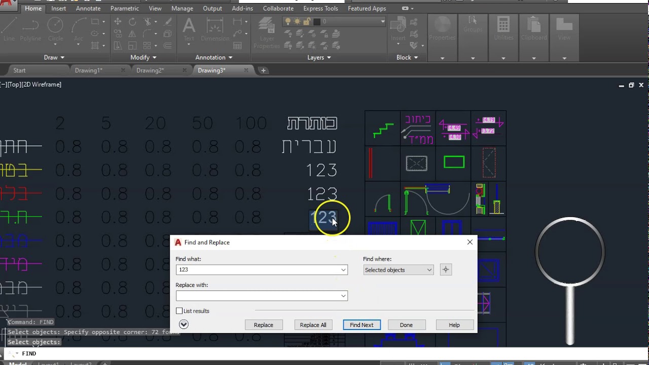Go to the Output ribbon tab
Screen dimensions: 649x365
[x=212, y=8]
